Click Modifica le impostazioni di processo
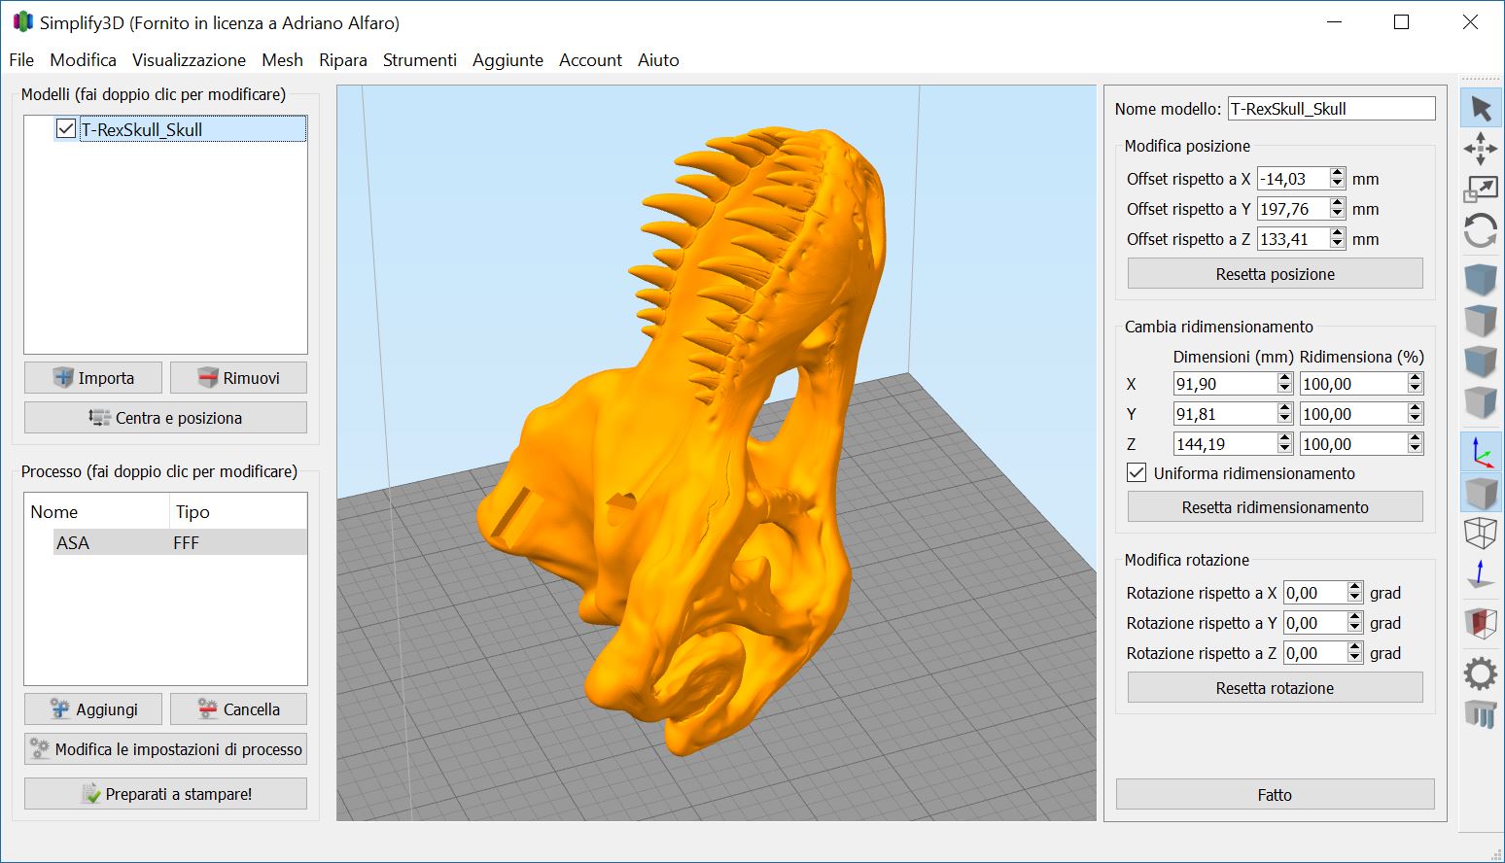This screenshot has width=1505, height=863. (x=165, y=749)
